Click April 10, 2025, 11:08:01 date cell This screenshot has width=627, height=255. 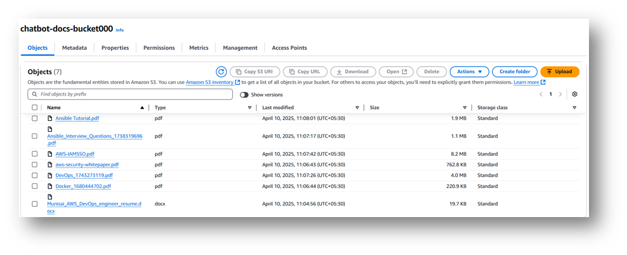click(x=304, y=118)
